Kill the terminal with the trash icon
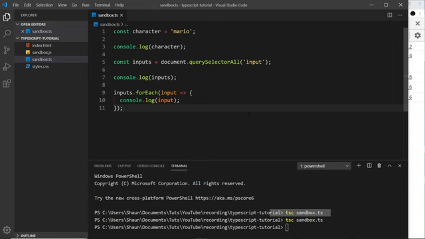This screenshot has width=425, height=239. pos(379,166)
